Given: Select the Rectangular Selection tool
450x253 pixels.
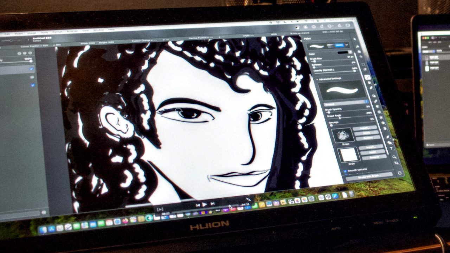Looking at the screenshot, I should pos(364,65).
